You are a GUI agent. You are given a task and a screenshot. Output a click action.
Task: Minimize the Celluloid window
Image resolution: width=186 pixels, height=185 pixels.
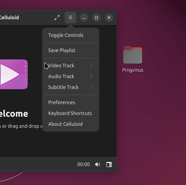coord(84,18)
